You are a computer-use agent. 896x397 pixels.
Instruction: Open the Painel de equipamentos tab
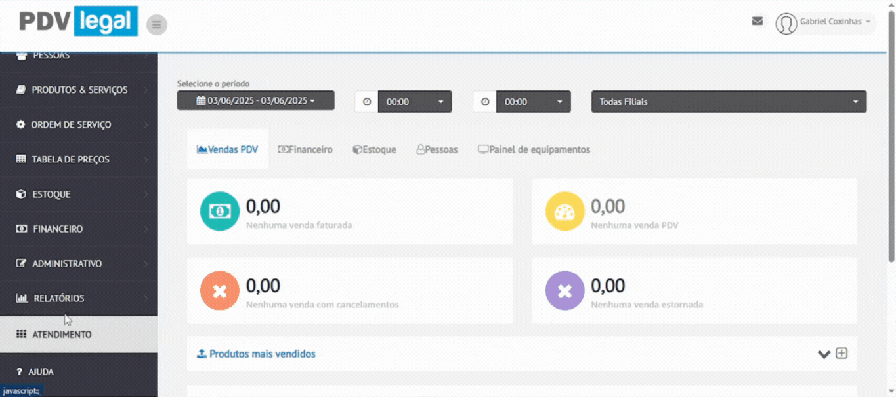tap(534, 149)
